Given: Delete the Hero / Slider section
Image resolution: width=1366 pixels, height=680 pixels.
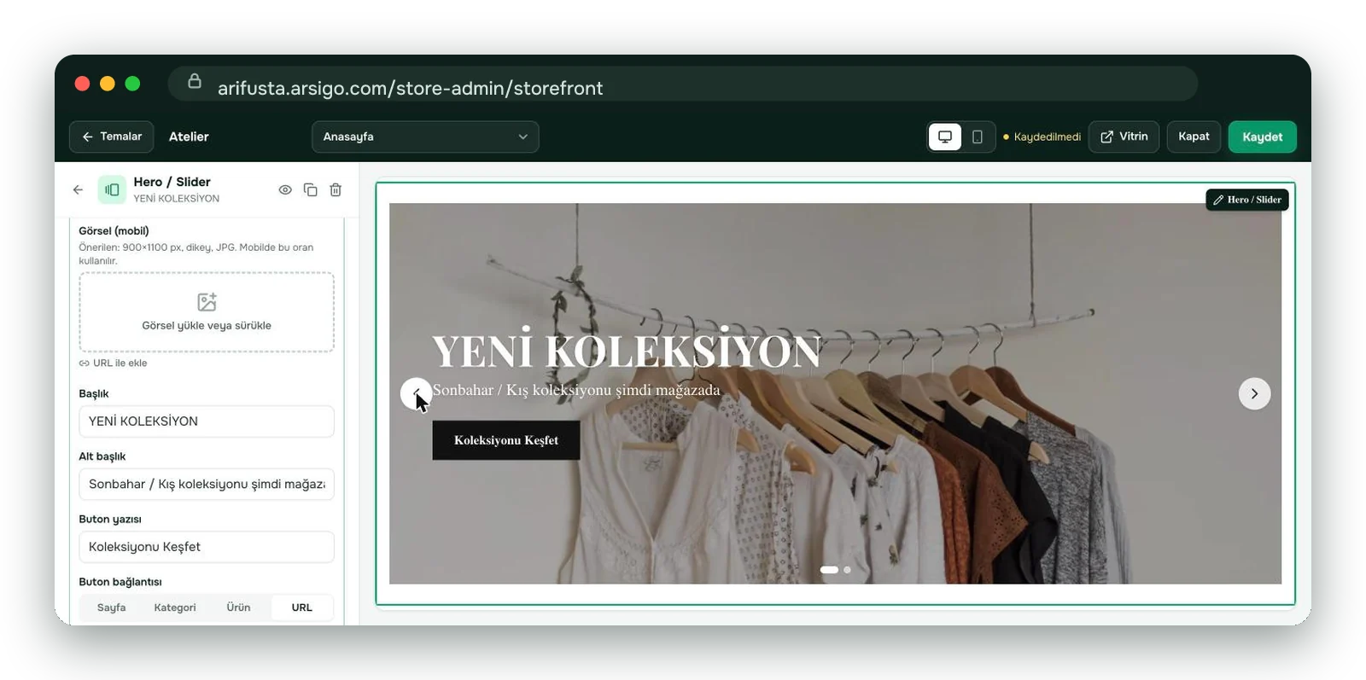Looking at the screenshot, I should click(x=336, y=189).
